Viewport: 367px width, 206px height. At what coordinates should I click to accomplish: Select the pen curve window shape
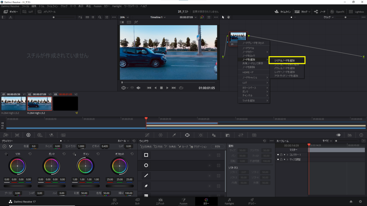(x=146, y=186)
